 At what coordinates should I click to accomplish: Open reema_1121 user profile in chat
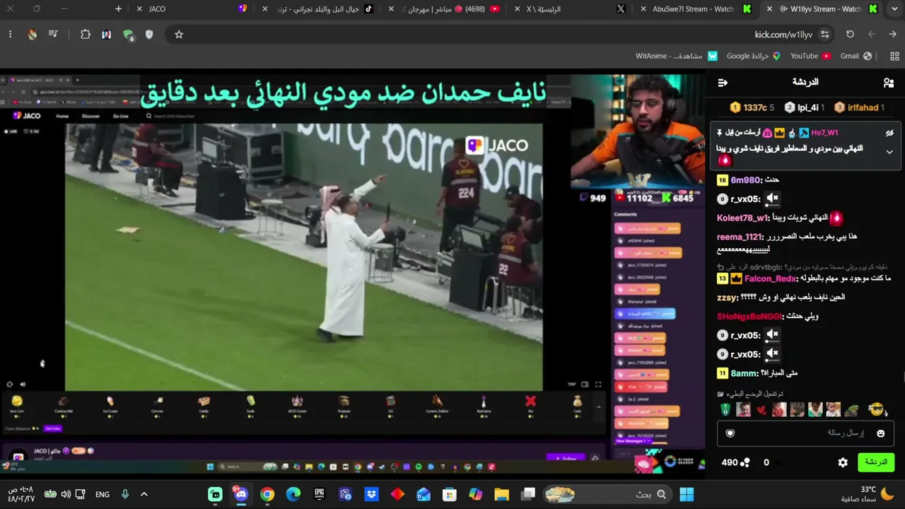pyautogui.click(x=740, y=237)
